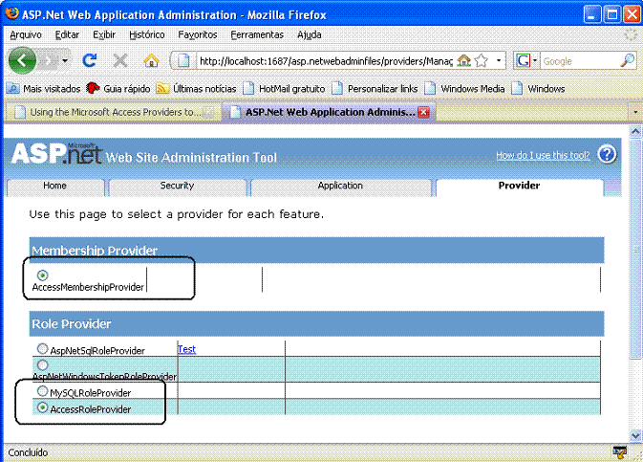This screenshot has width=643, height=462.
Task: Open HotMail gratuito bookmark
Action: click(x=284, y=89)
